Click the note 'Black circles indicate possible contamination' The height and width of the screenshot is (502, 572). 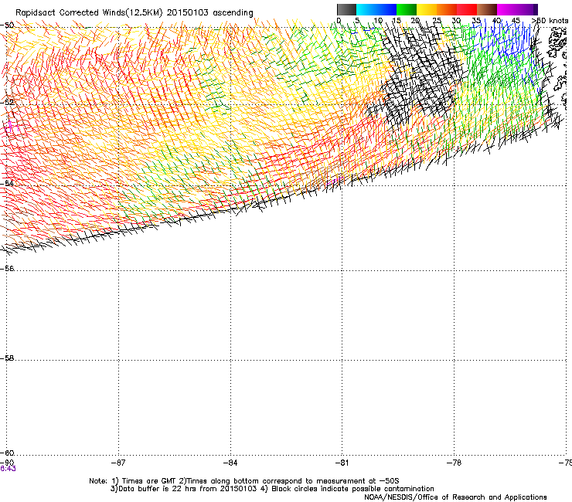pos(352,489)
